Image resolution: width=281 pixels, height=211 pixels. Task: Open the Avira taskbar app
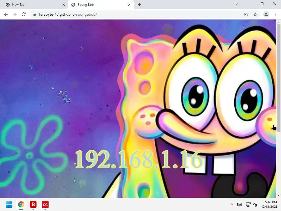[x=45, y=204]
